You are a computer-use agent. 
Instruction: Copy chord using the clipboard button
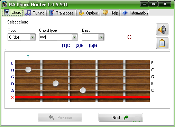(x=162, y=43)
